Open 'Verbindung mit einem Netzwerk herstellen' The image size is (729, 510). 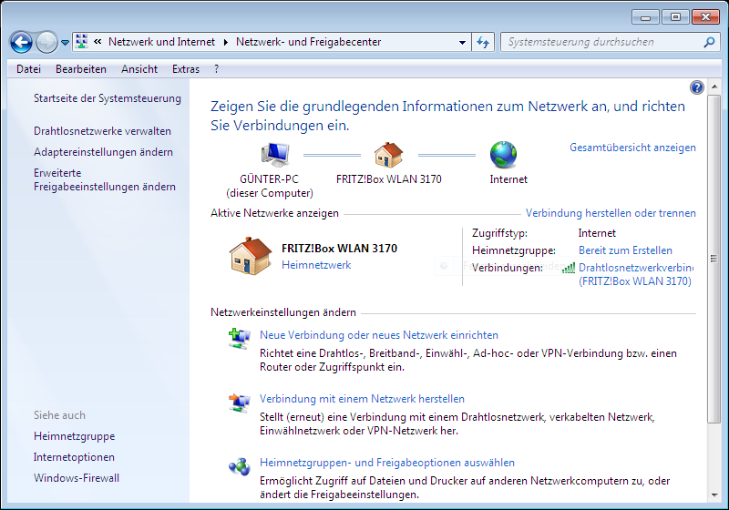point(362,399)
